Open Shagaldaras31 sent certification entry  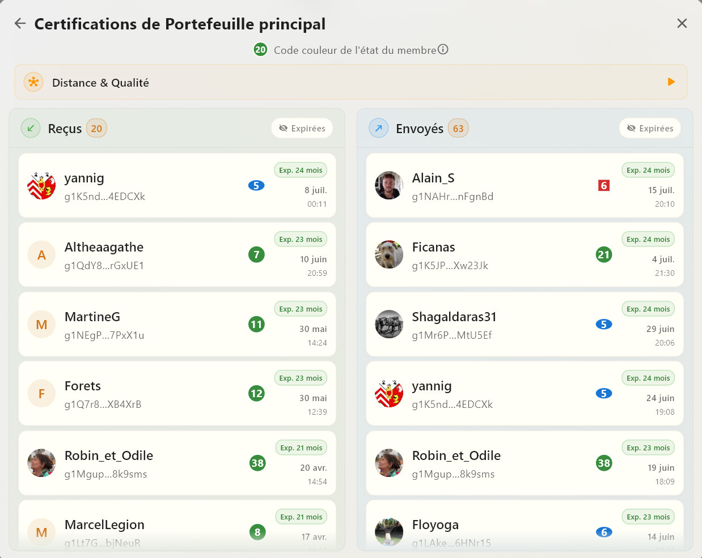pos(525,324)
